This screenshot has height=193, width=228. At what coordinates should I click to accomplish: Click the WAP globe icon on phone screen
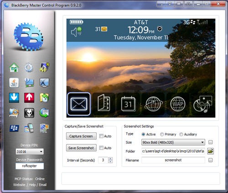click(178, 104)
